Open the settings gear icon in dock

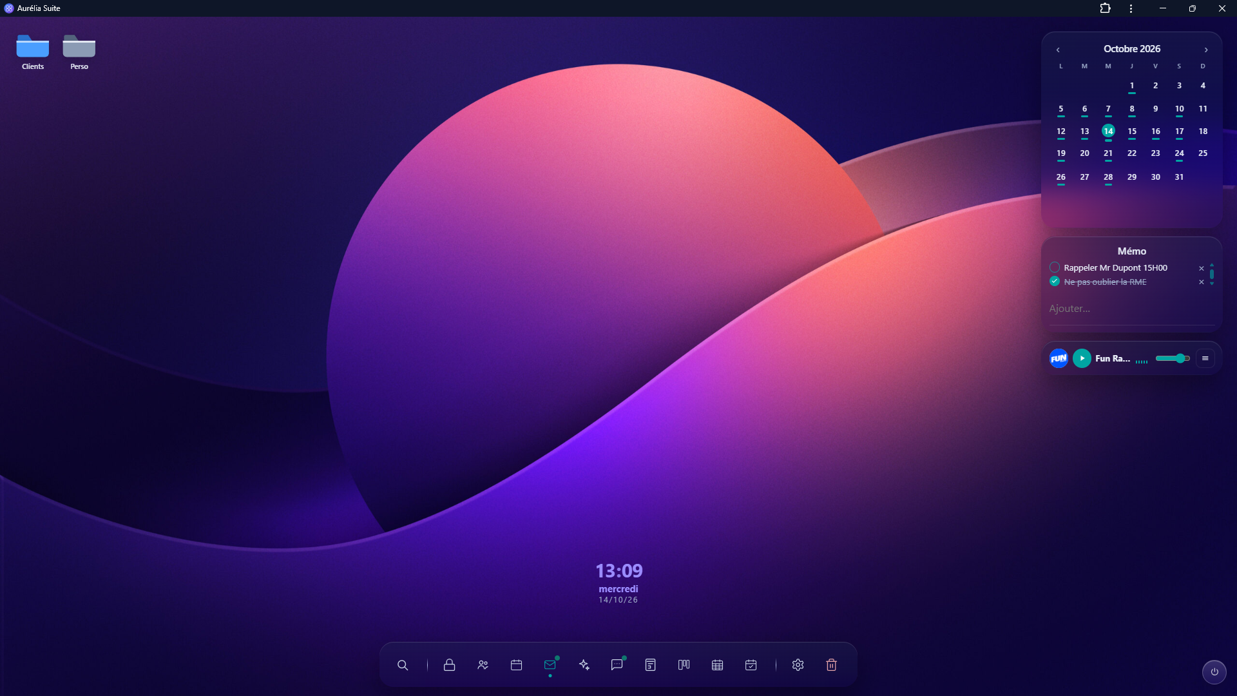point(798,665)
